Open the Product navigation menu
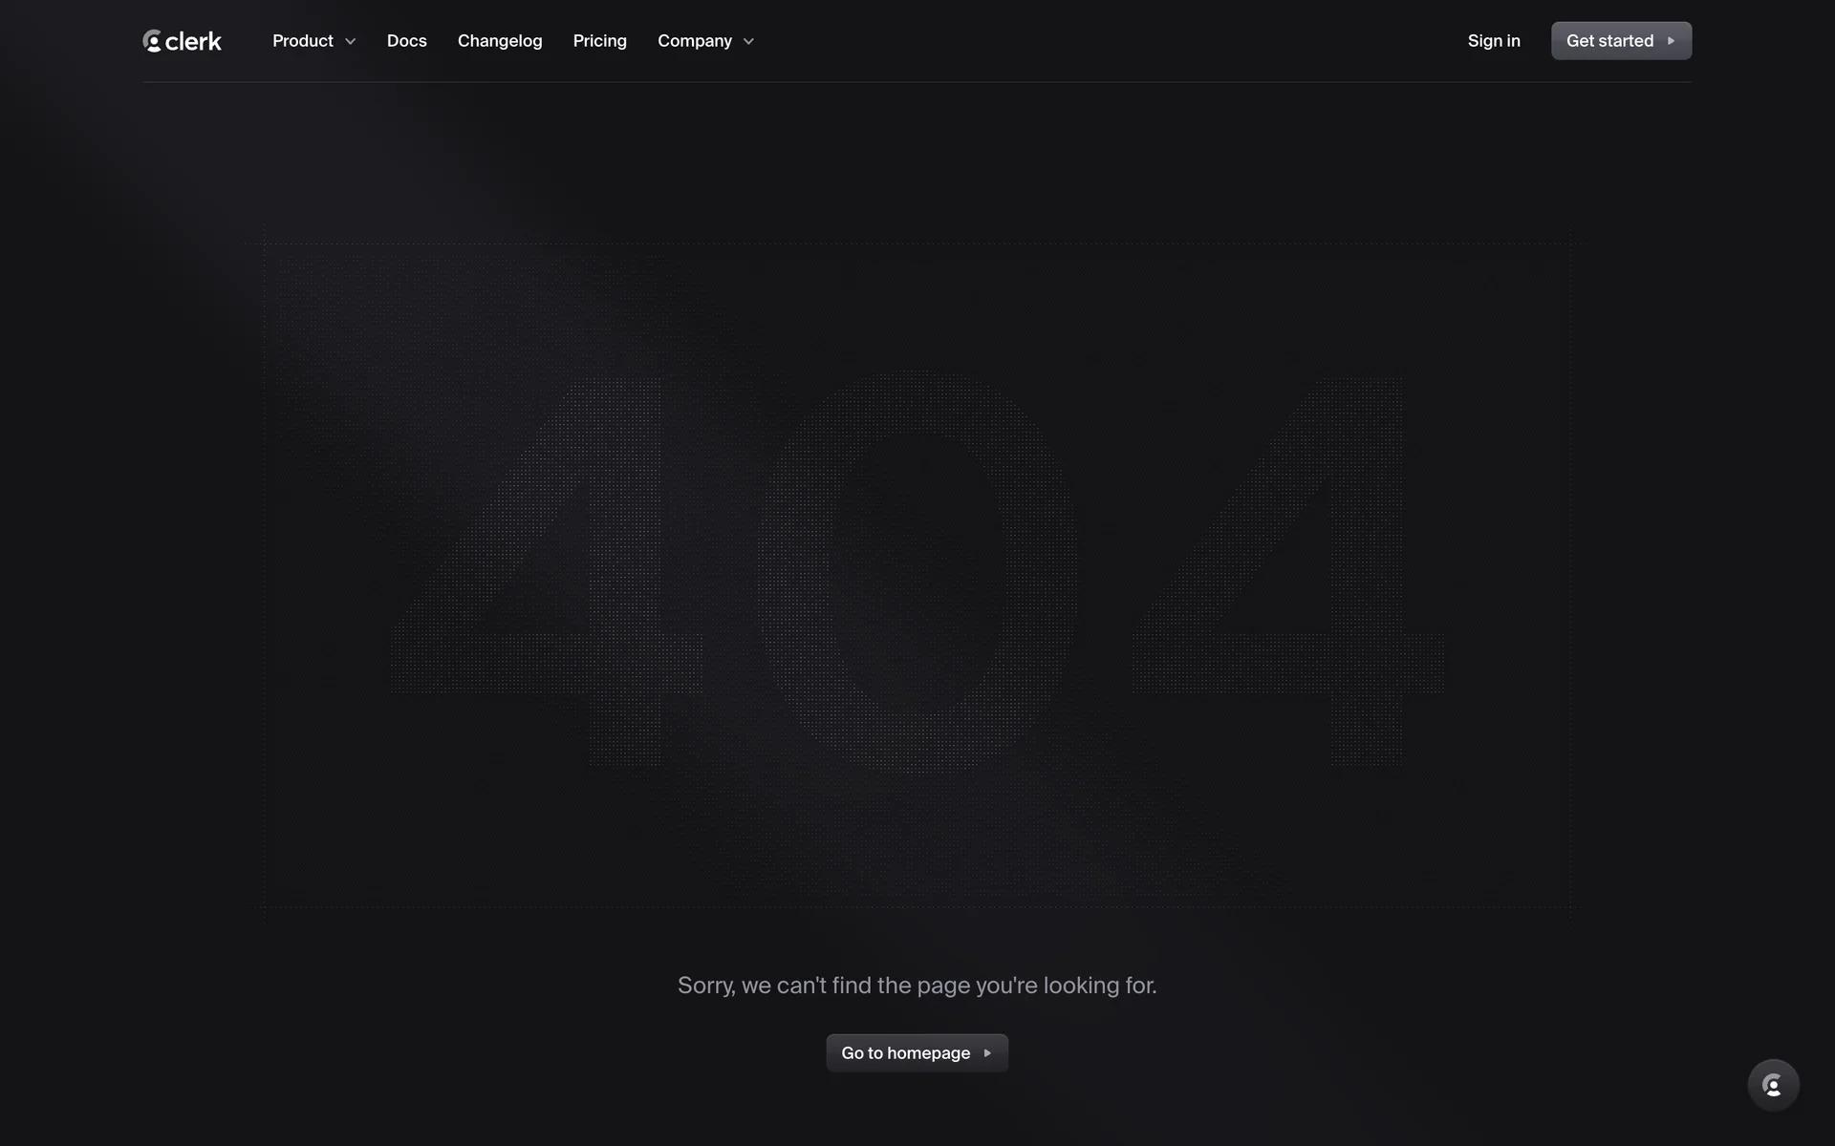Image resolution: width=1835 pixels, height=1146 pixels. tap(303, 41)
